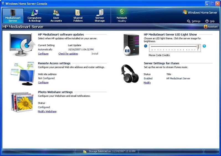The image size is (221, 156).
Task: Open the Server Storage tab
Action: [100, 15]
